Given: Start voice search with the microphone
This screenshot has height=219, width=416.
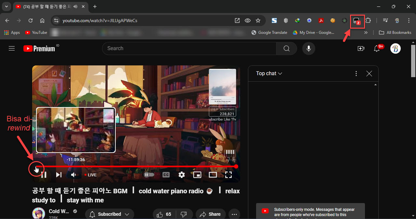Looking at the screenshot, I should pos(308,48).
